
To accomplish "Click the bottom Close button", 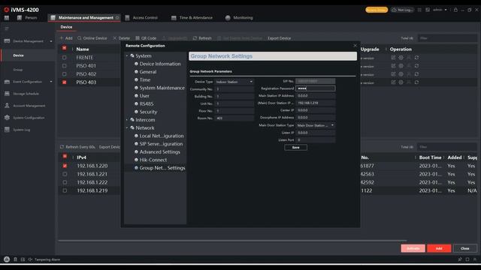I will pos(465,248).
